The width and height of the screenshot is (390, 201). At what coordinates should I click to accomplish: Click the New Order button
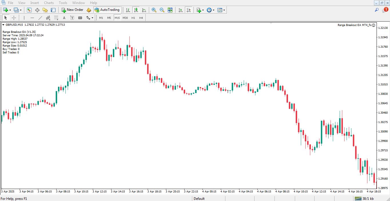[x=72, y=10]
